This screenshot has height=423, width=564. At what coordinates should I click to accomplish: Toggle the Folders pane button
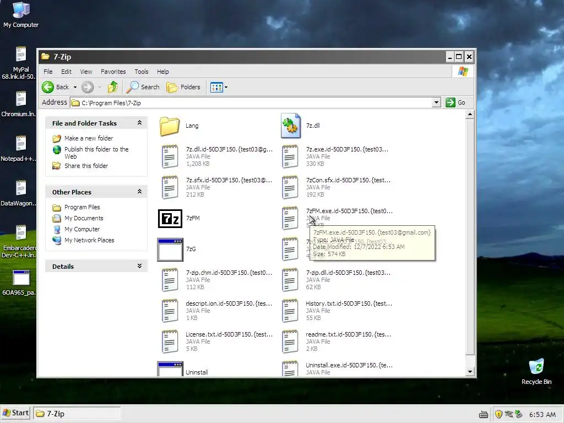pos(183,87)
